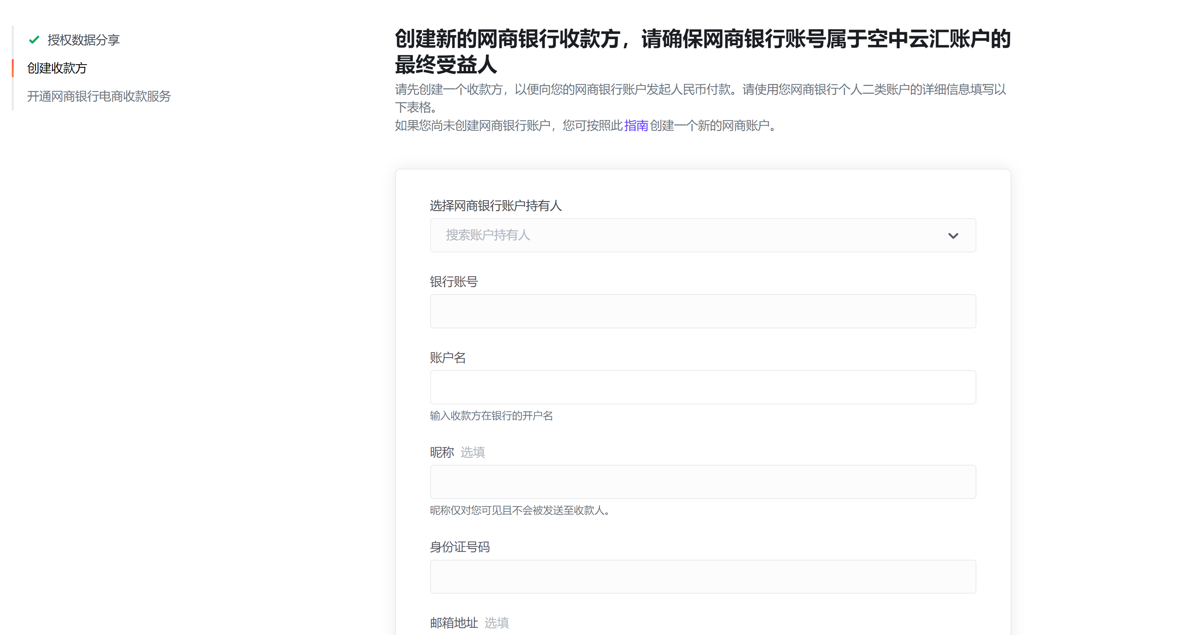The image size is (1189, 635).
Task: Click hint text 输入收款方在银行的开户名
Action: pos(491,416)
